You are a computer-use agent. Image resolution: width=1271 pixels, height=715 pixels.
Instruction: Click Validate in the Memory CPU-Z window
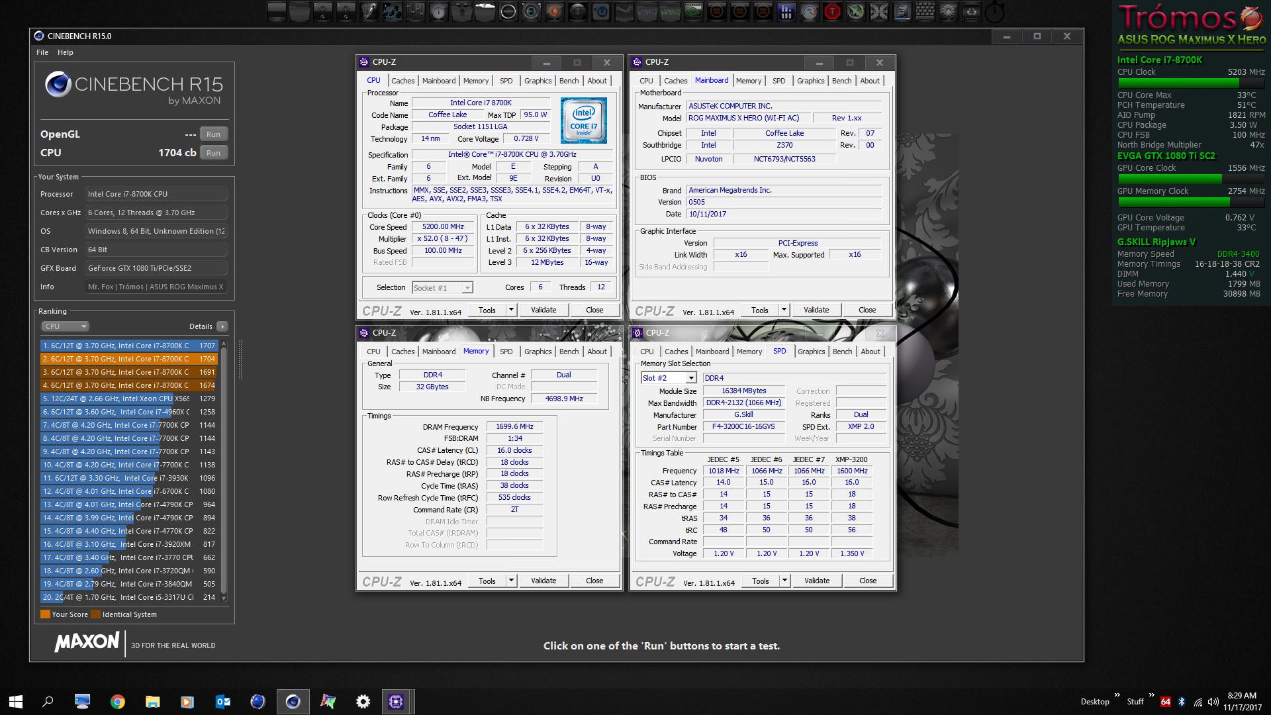(543, 581)
